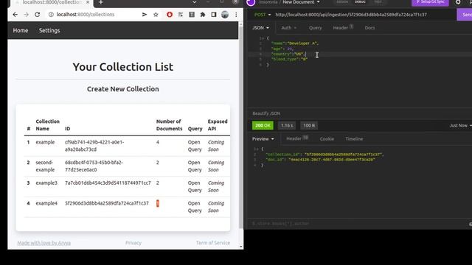Switch to the response Header tab

click(297, 138)
